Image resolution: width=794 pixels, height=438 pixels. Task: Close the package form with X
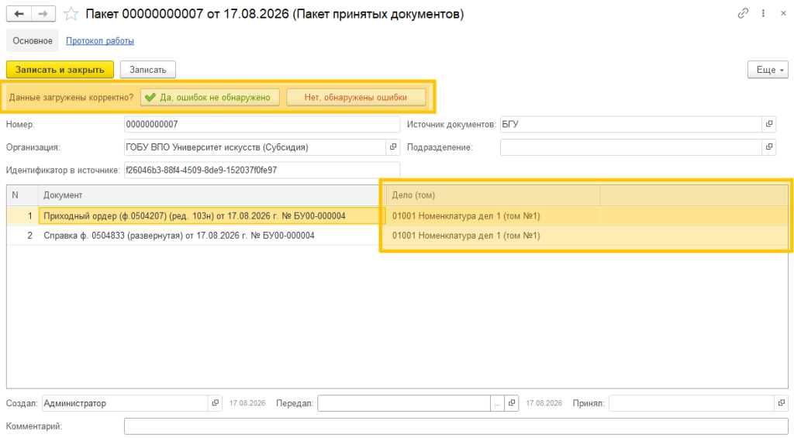(x=783, y=14)
